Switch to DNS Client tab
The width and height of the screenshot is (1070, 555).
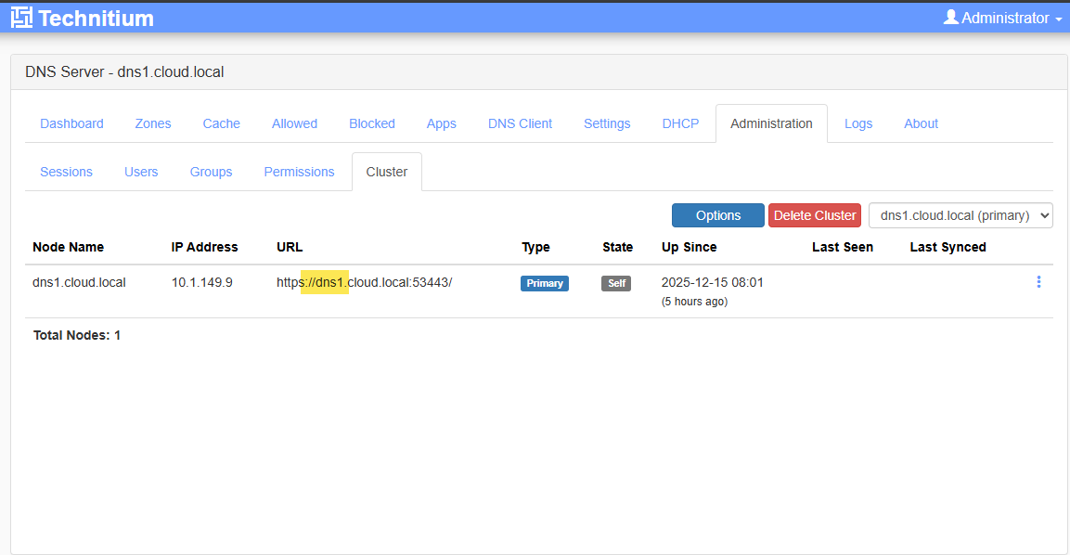(x=520, y=123)
